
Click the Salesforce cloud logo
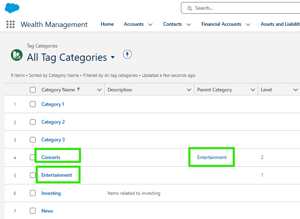(x=12, y=8)
